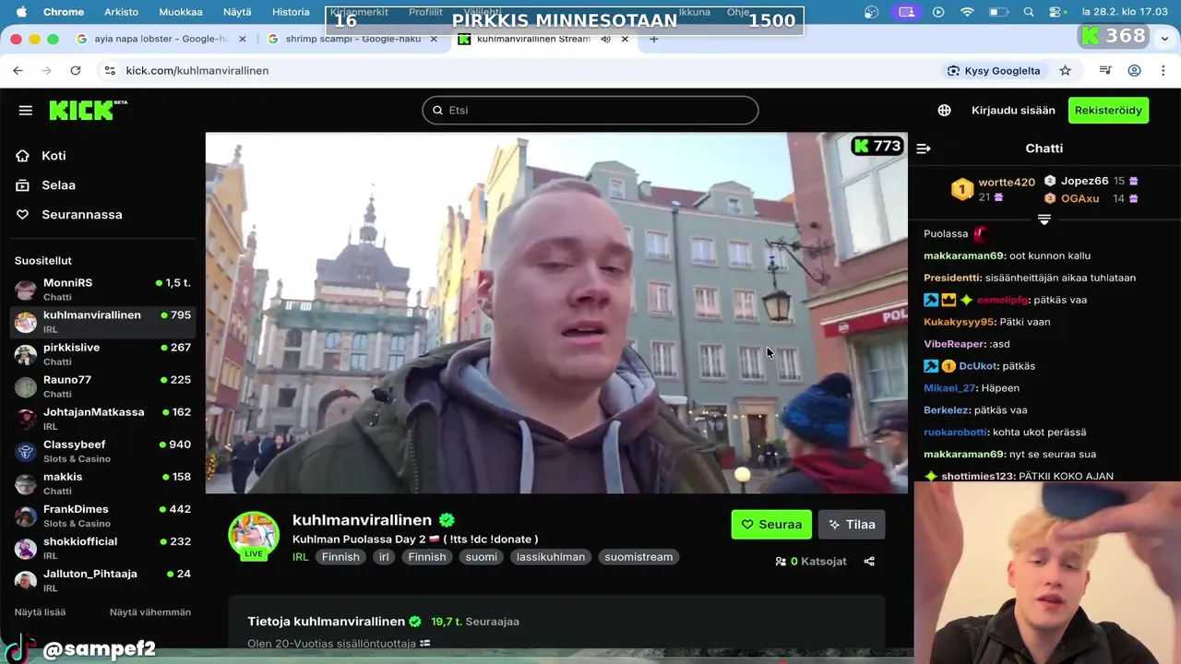Open the media control icon in Chrome toolbar
The width and height of the screenshot is (1181, 664).
(1105, 70)
